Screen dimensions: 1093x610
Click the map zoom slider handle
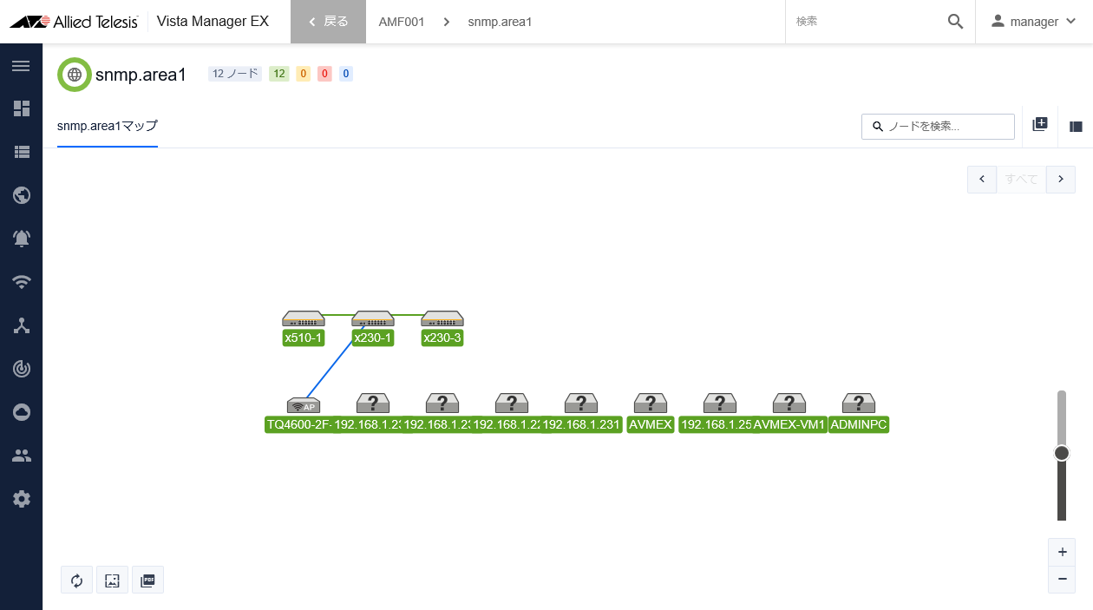click(1062, 453)
